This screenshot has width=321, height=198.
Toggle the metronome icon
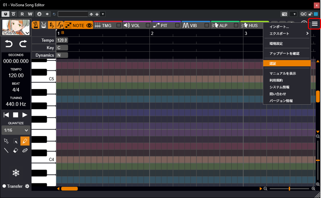[x=36, y=25]
